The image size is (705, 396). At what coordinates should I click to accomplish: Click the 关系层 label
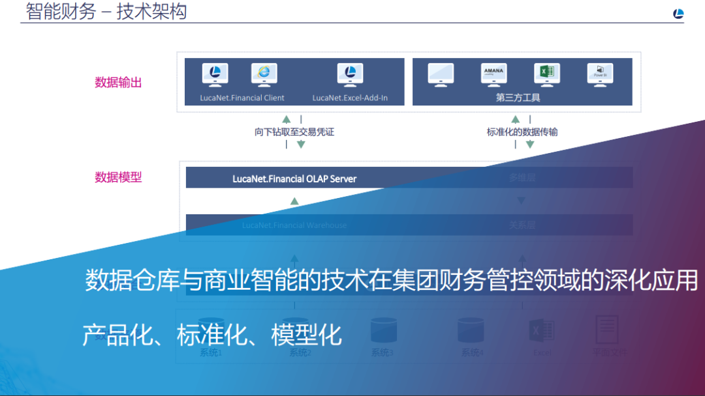coord(522,225)
